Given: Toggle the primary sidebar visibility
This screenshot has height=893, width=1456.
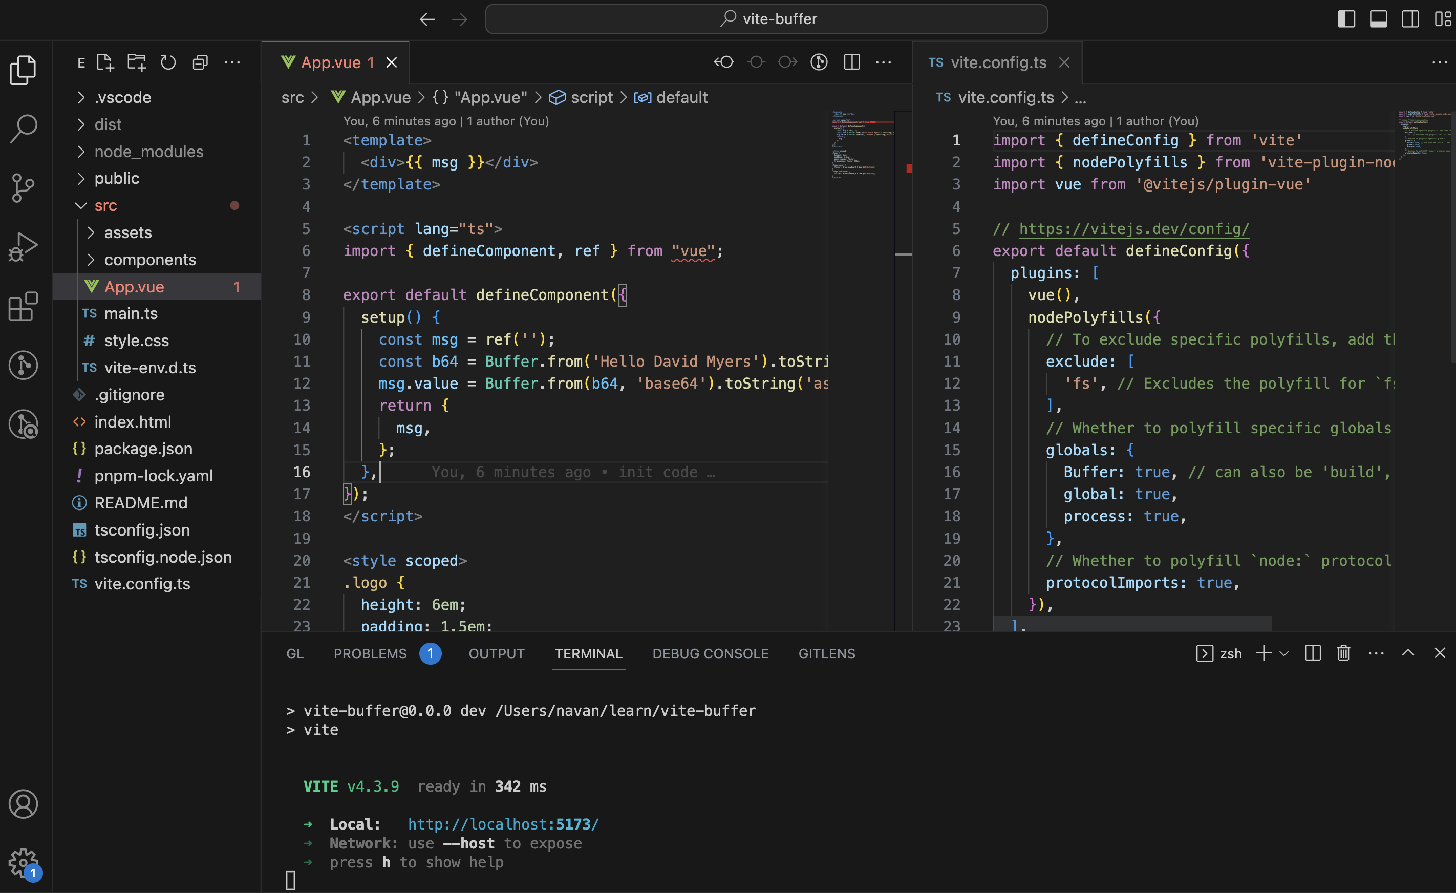Looking at the screenshot, I should coord(1346,18).
